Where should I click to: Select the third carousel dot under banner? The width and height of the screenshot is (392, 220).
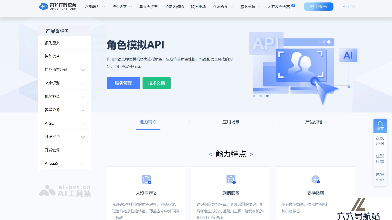pos(267,96)
